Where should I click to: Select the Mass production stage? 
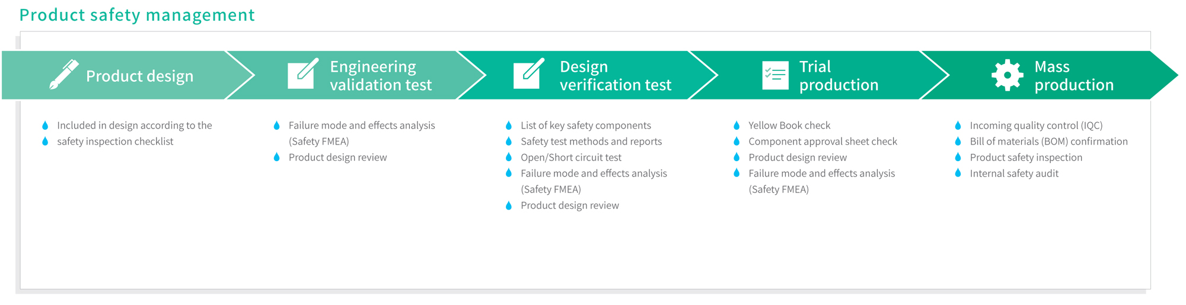pos(1074,76)
